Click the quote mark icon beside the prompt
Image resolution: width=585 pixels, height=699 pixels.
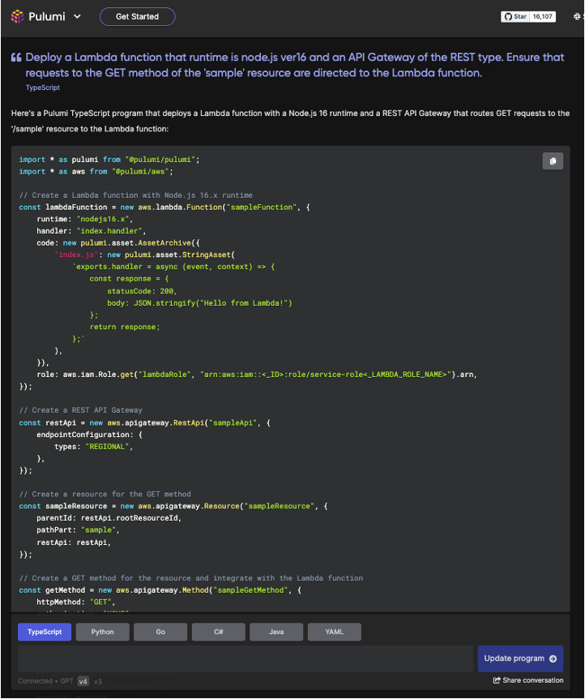click(x=16, y=58)
